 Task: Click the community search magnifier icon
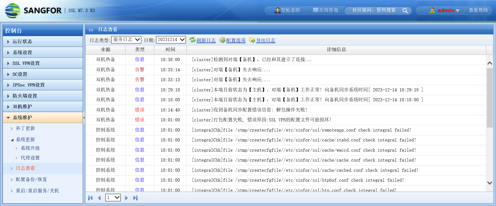coord(405,10)
